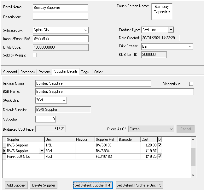Screen dimensions: 204x190
Task: Click the Delete Supplier button
Action: 44,185
